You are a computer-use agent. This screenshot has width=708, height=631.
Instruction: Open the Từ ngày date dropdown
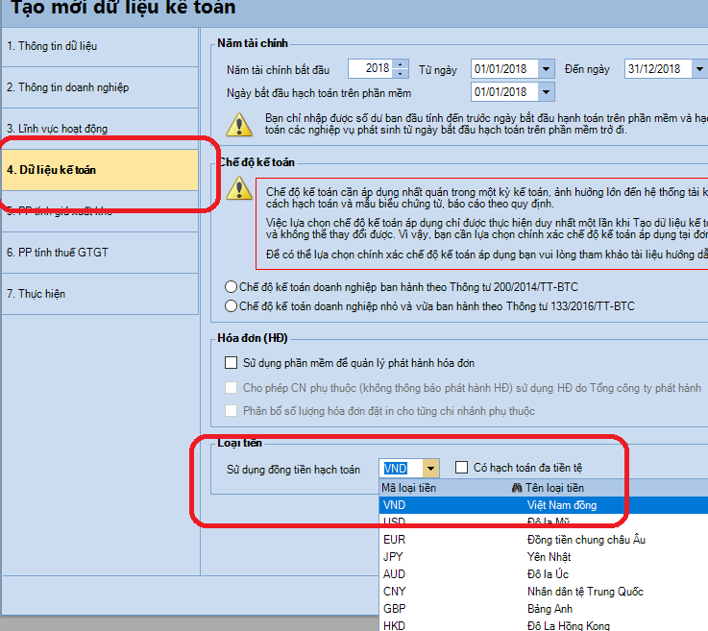pos(546,69)
